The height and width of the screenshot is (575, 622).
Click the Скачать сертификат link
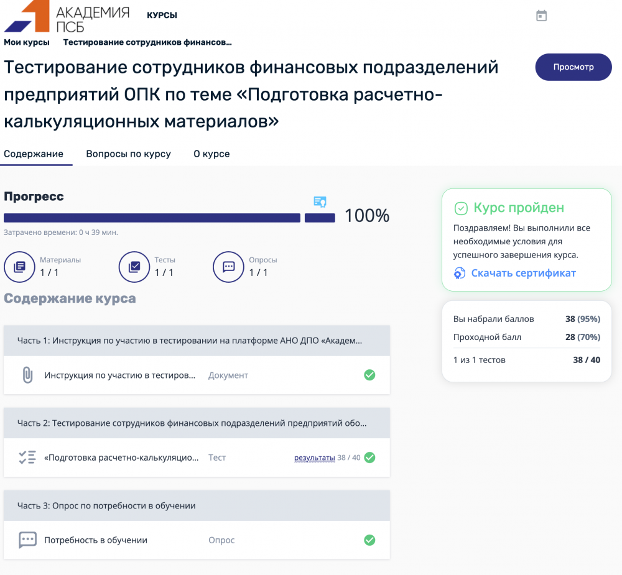point(523,273)
